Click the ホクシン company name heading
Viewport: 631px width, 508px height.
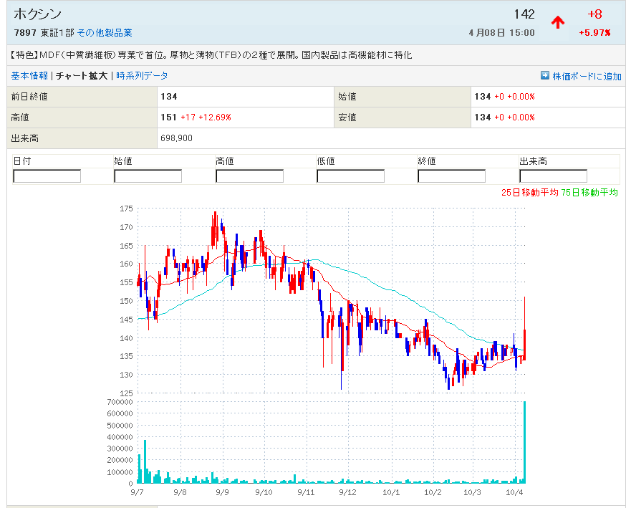(x=38, y=14)
